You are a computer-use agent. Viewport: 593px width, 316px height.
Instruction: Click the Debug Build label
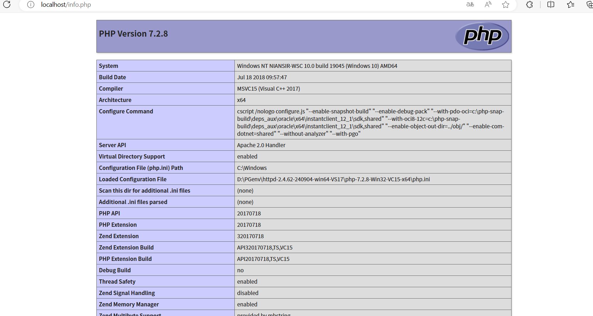115,270
